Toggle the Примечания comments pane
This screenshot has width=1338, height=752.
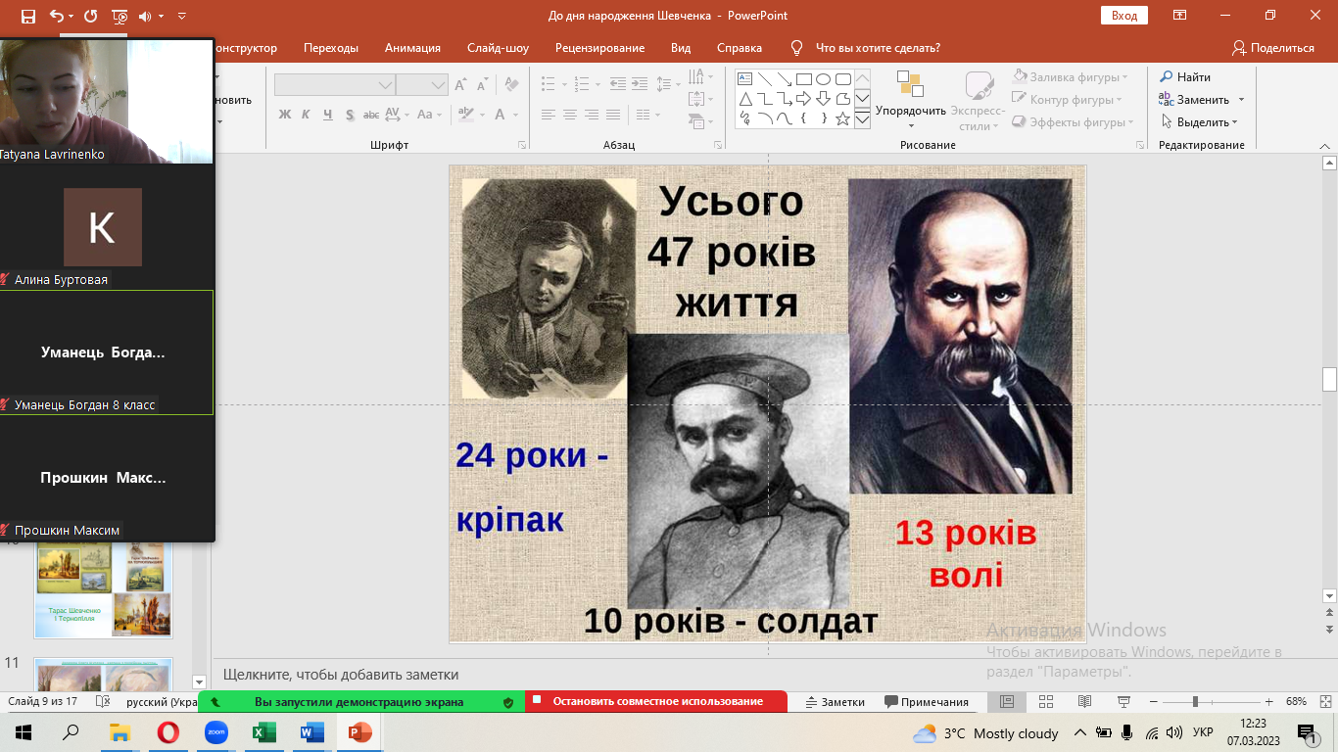(926, 702)
